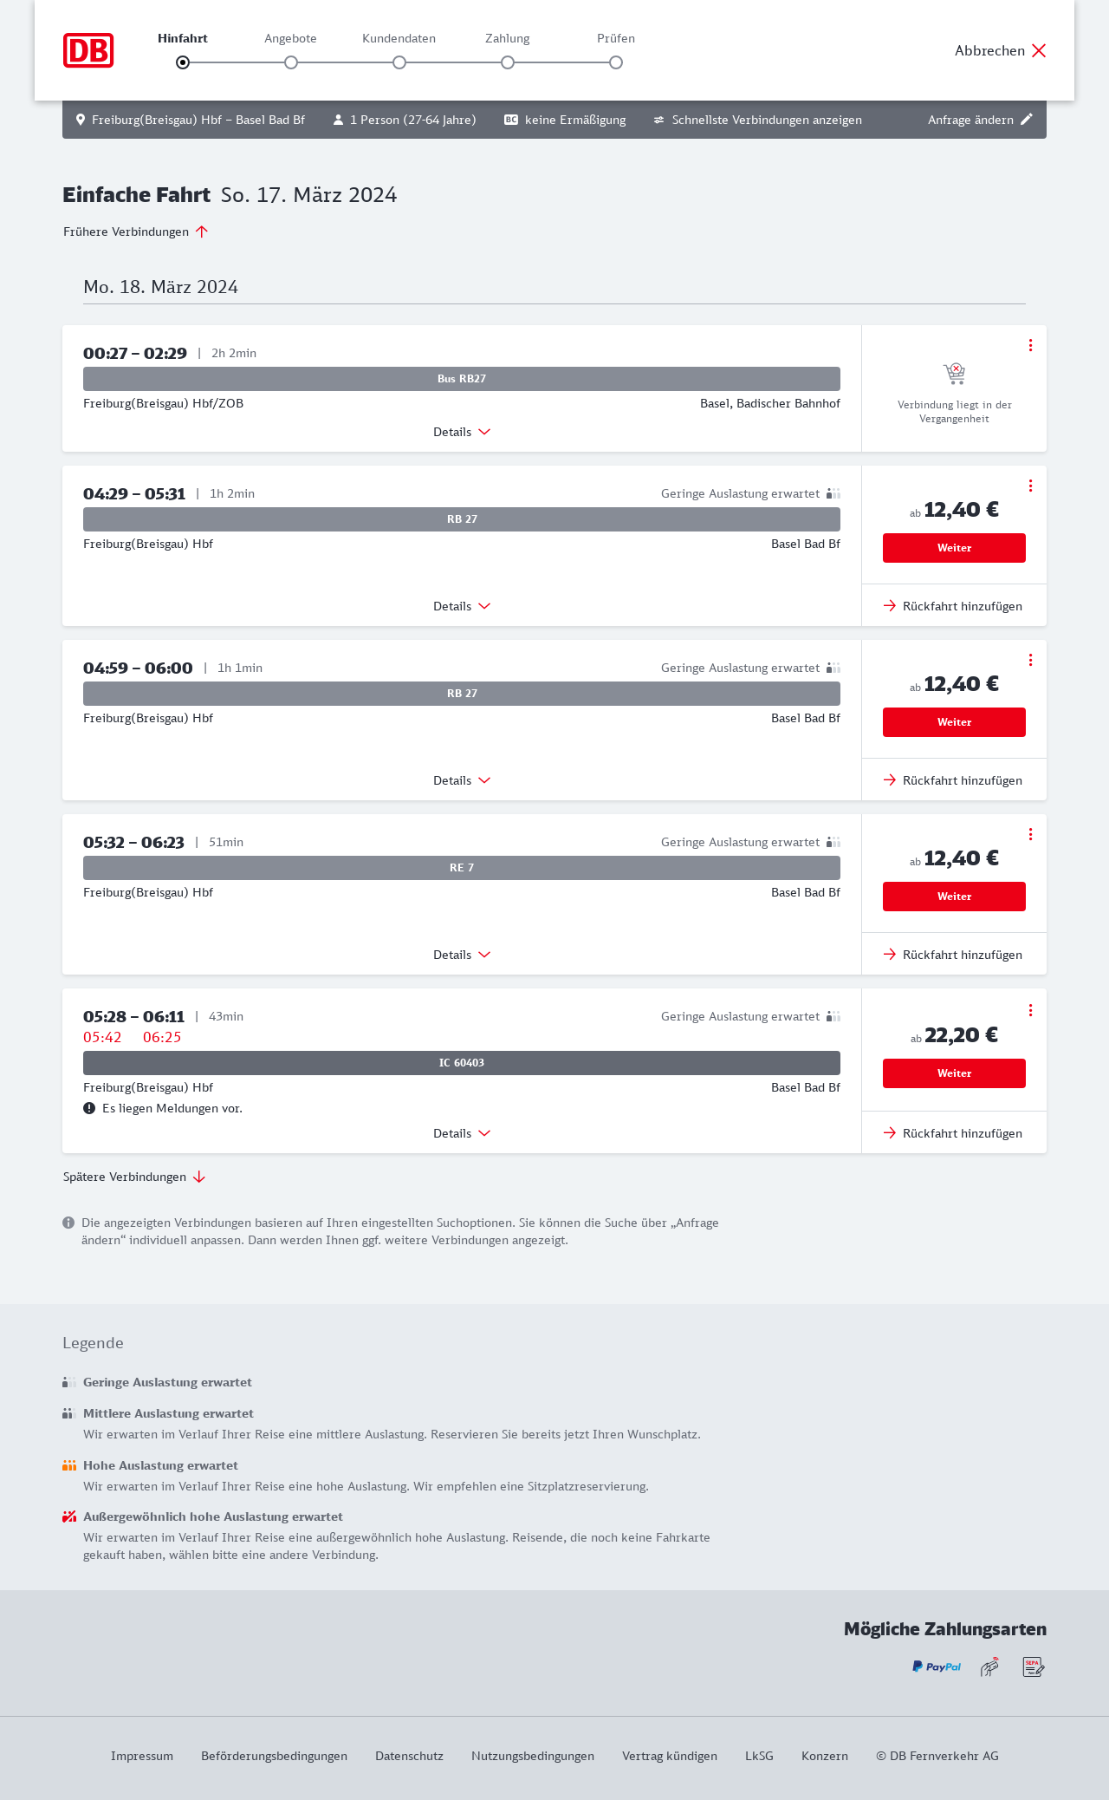The image size is (1109, 1800).
Task: Expand Details for the RE 7 connection
Action: (462, 955)
